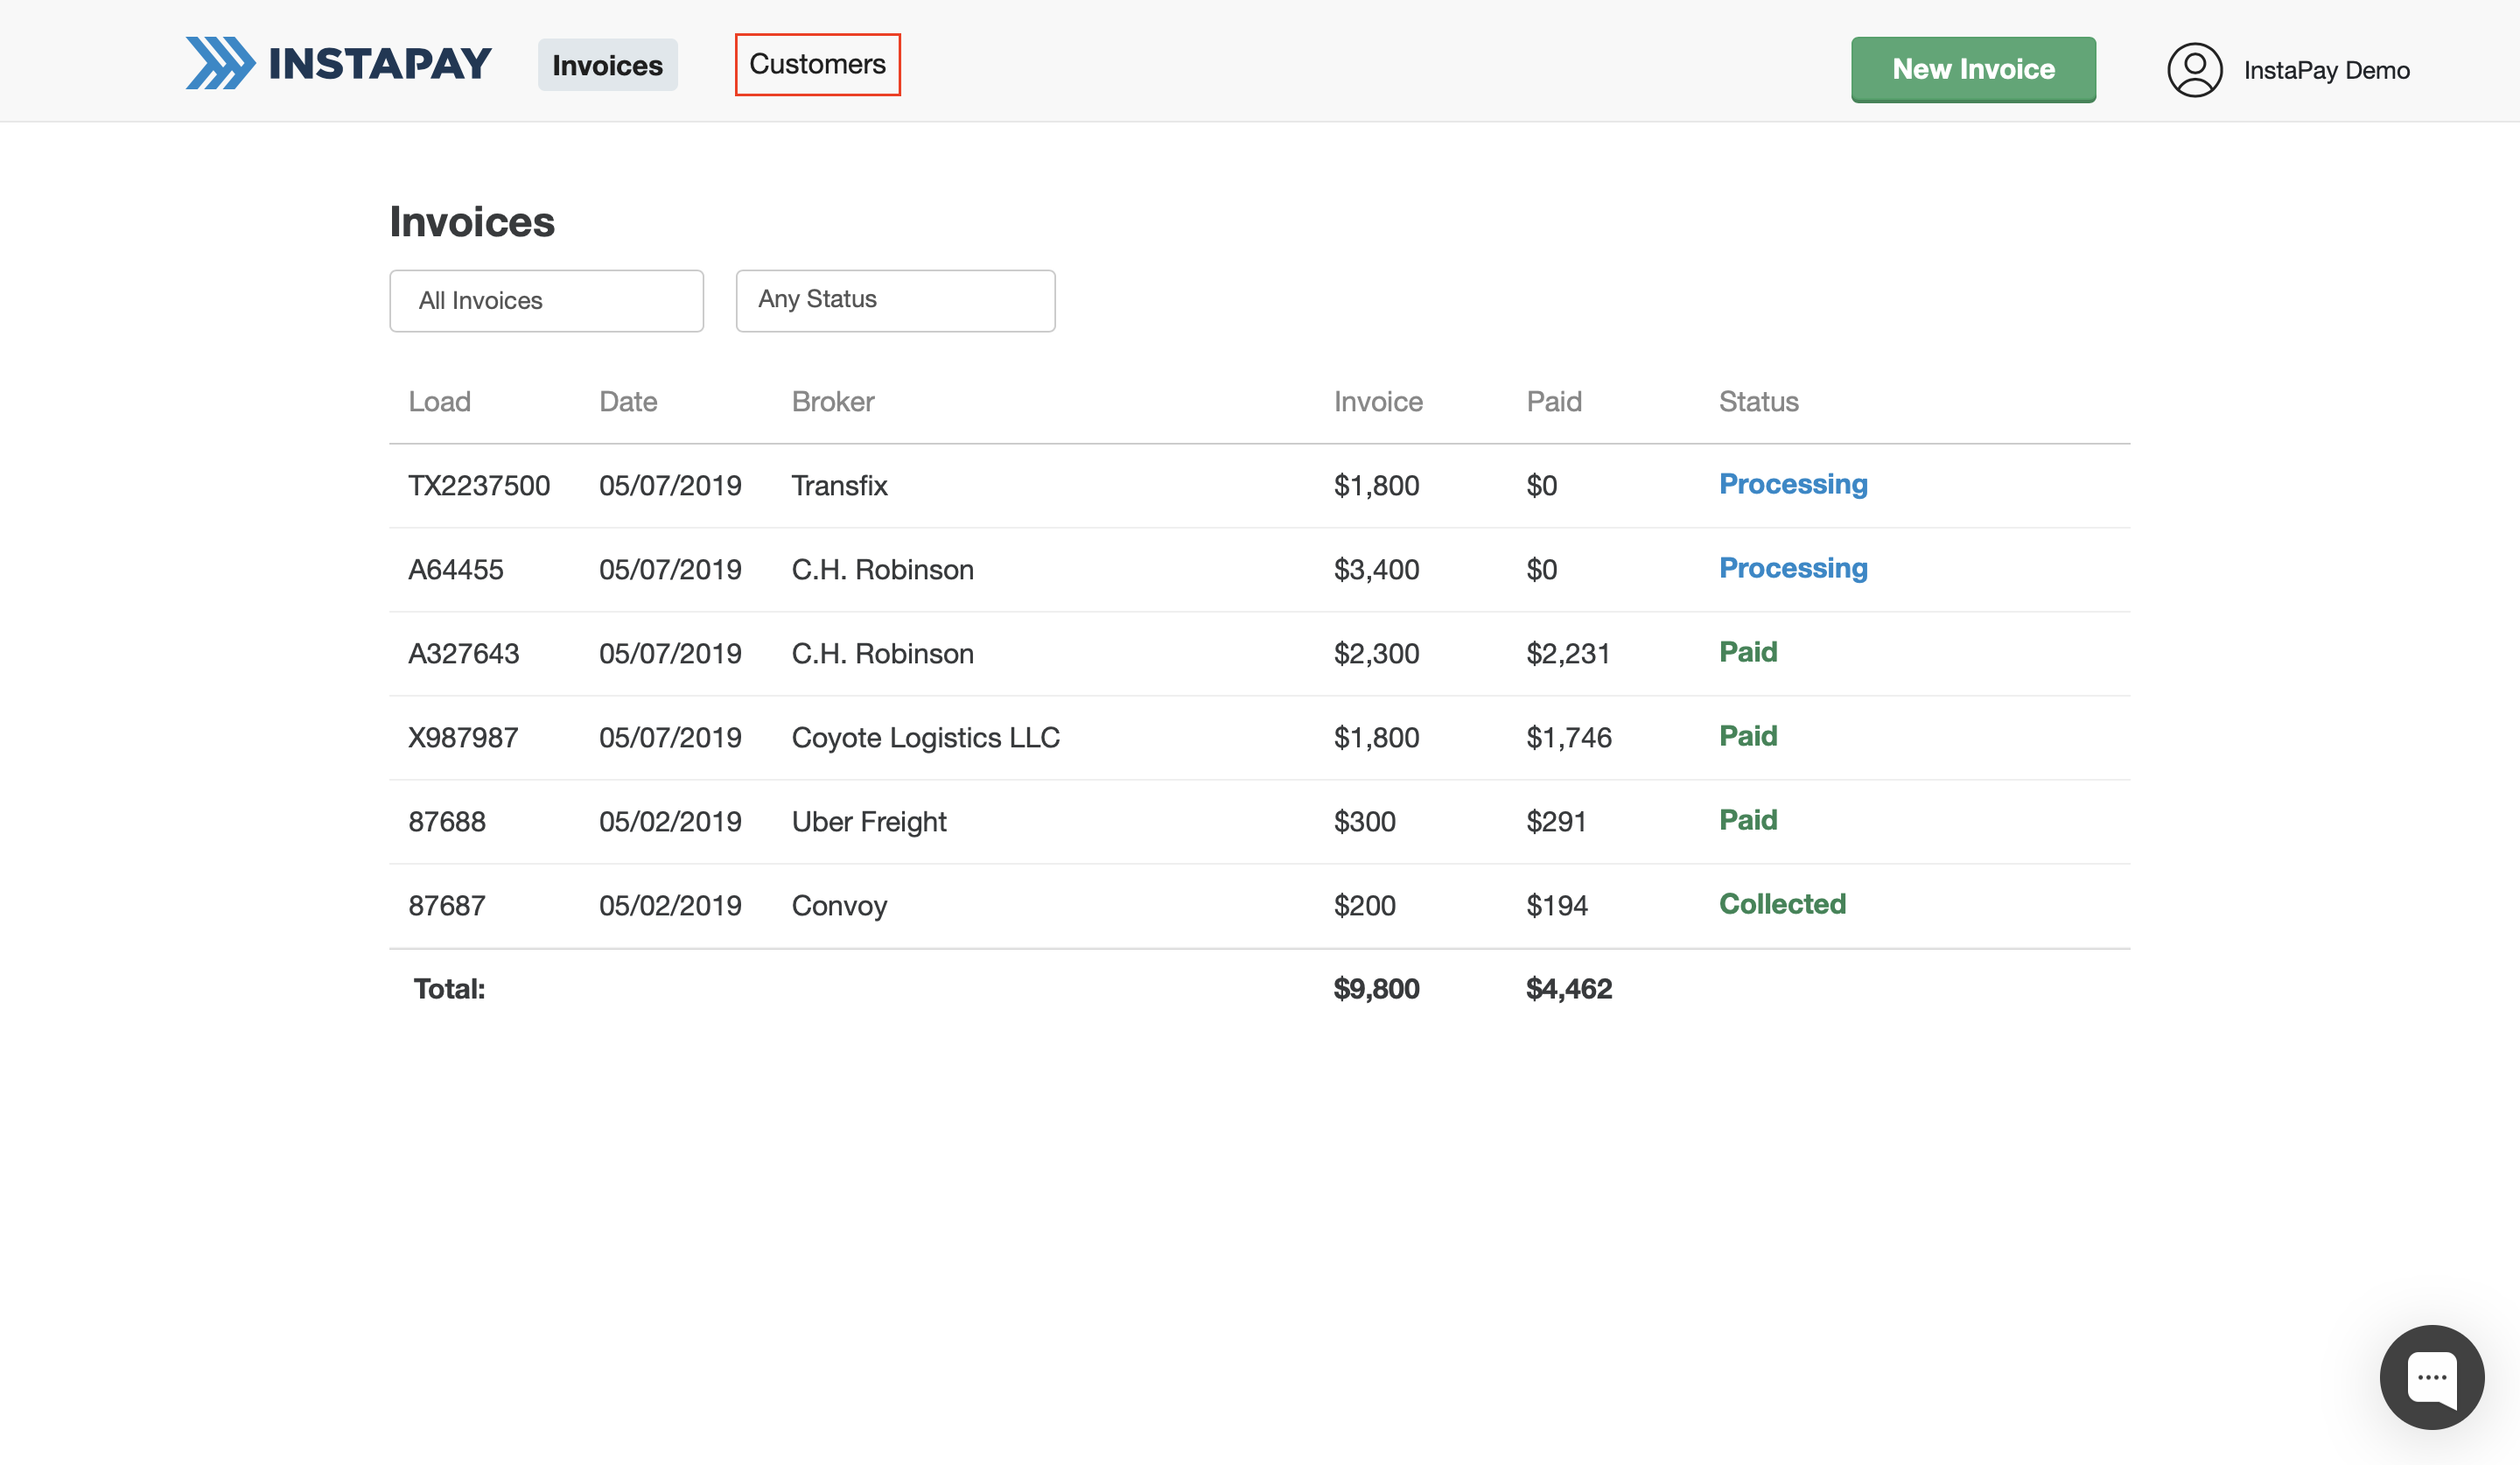This screenshot has width=2520, height=1465.
Task: Select load X987987
Action: [x=463, y=737]
